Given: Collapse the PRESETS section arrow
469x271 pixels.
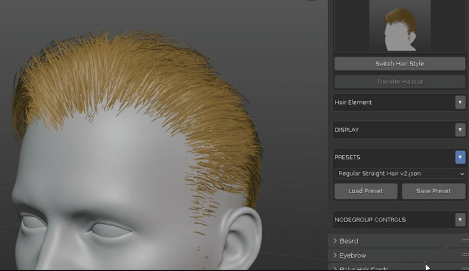Looking at the screenshot, I should [460, 157].
